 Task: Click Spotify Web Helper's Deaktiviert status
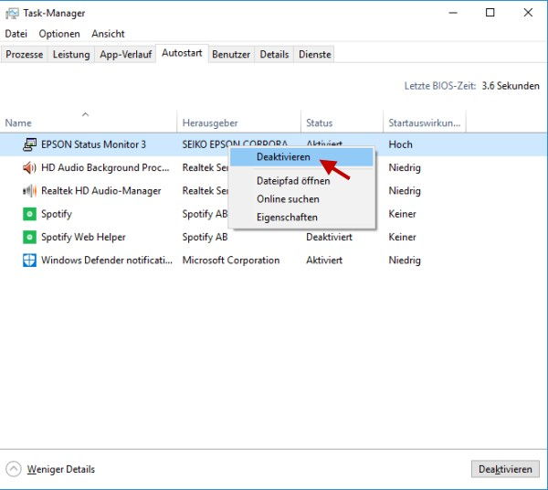pos(329,237)
